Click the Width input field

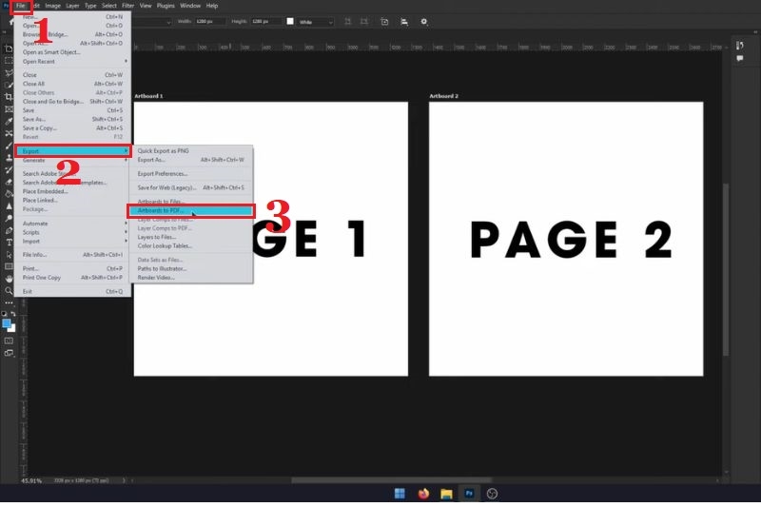210,22
